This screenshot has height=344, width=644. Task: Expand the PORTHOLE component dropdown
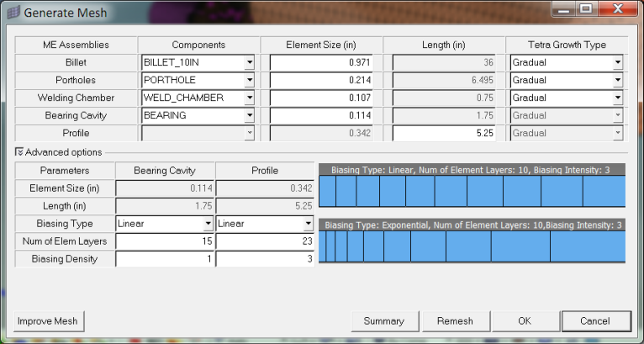[249, 80]
